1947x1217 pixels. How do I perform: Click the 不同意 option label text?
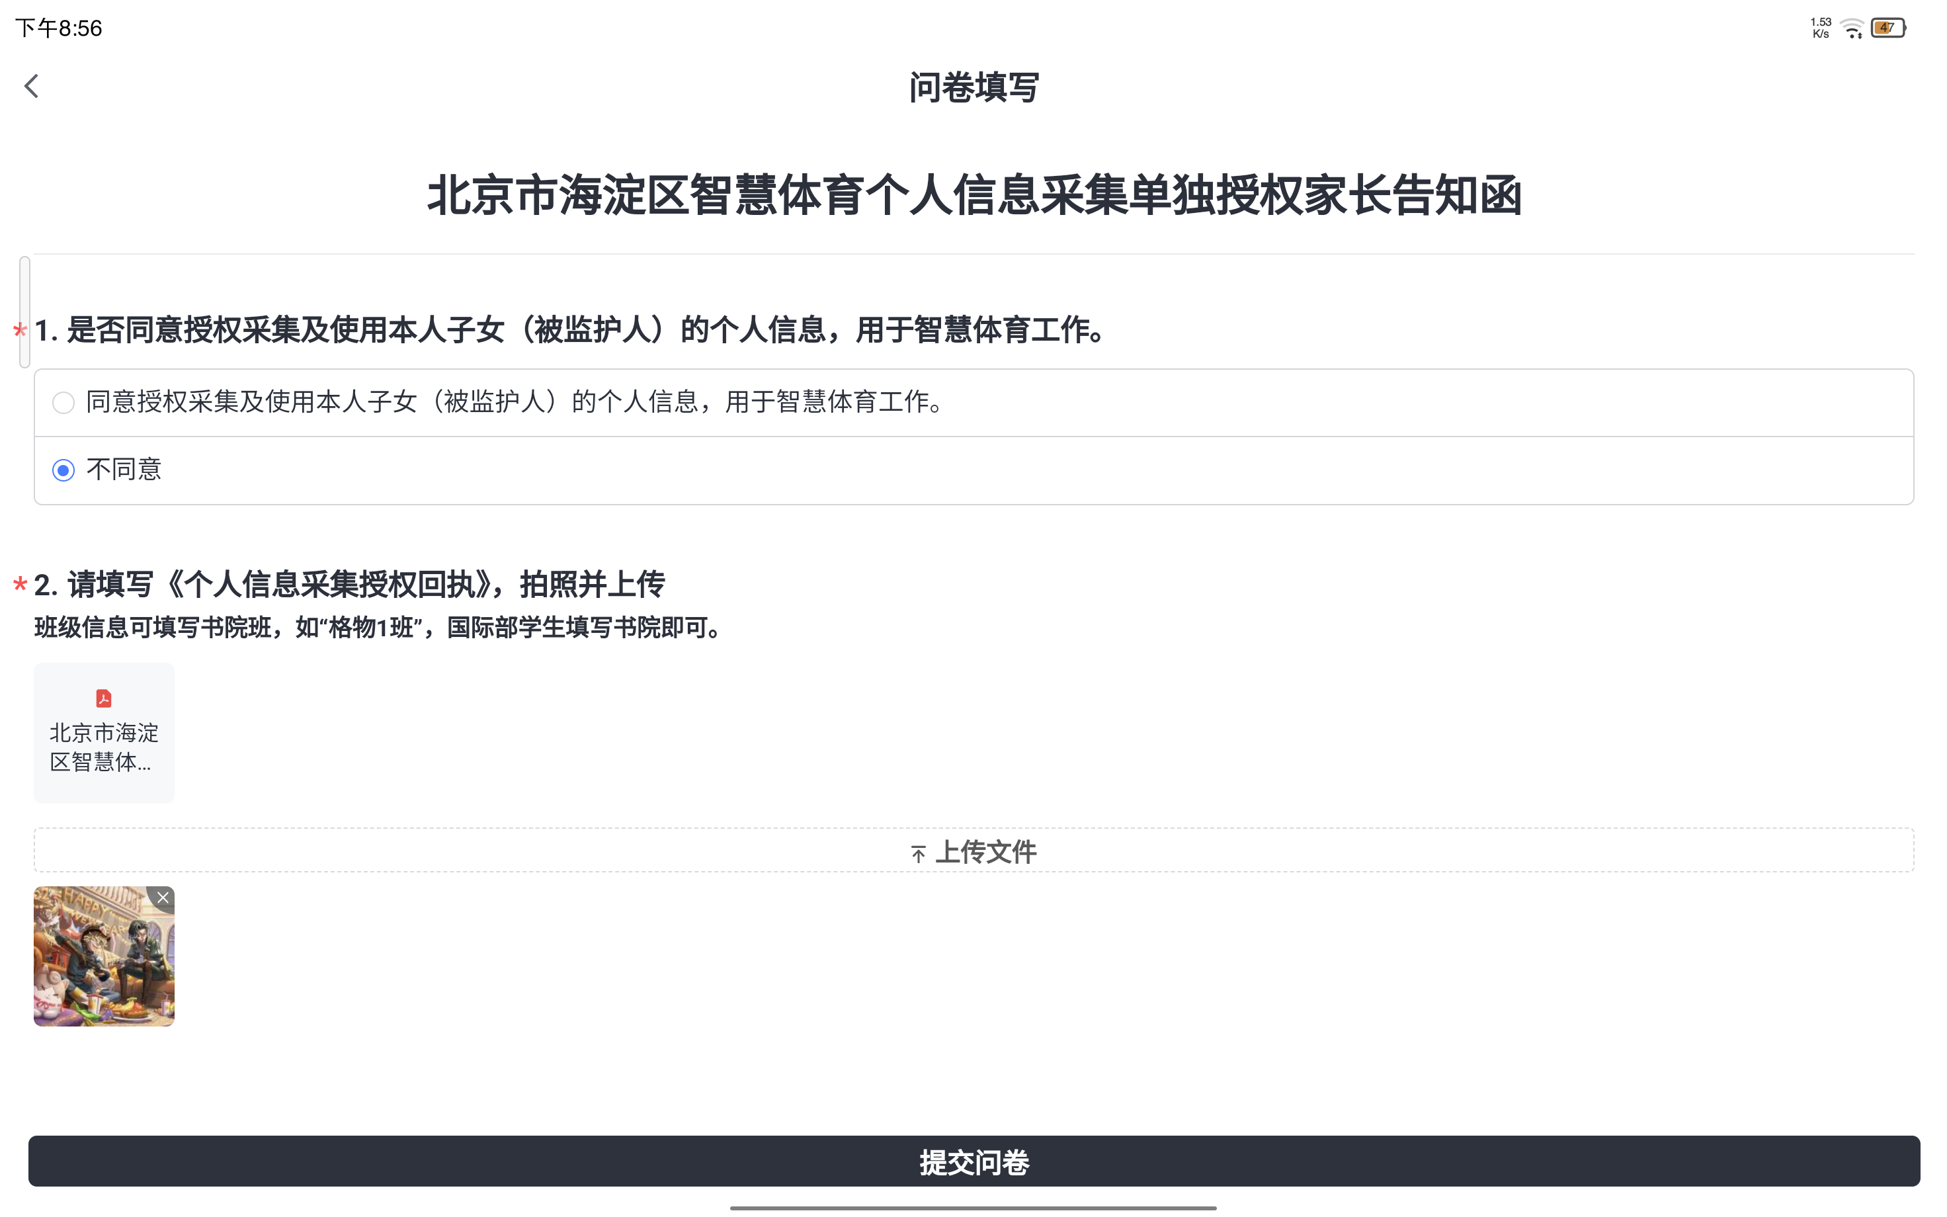tap(124, 469)
